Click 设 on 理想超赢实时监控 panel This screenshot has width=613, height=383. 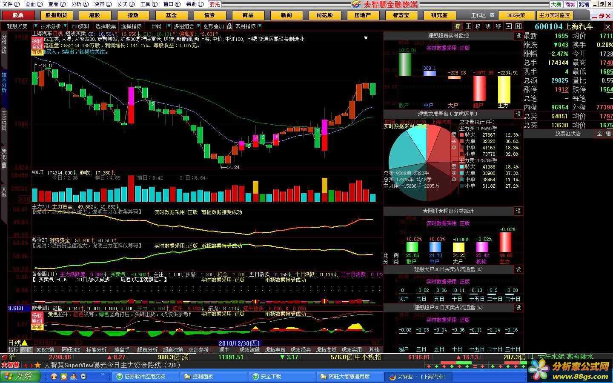[518, 36]
